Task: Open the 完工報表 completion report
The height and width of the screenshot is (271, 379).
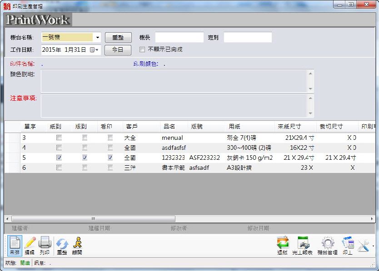Action: tap(302, 246)
